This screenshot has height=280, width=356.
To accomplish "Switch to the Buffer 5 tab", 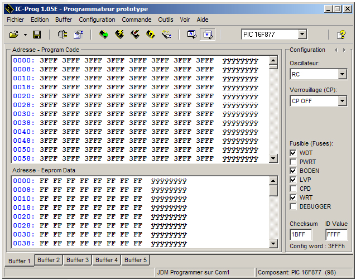I will coord(136,260).
